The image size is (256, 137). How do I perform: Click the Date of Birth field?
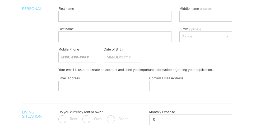click(122, 57)
